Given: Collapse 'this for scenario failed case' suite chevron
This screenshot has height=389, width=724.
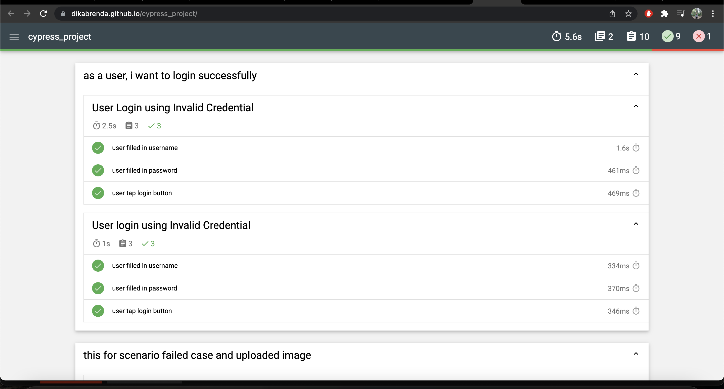Looking at the screenshot, I should [636, 354].
